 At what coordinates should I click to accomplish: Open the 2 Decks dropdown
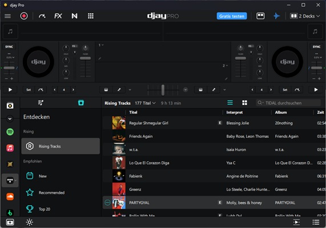[x=305, y=16]
